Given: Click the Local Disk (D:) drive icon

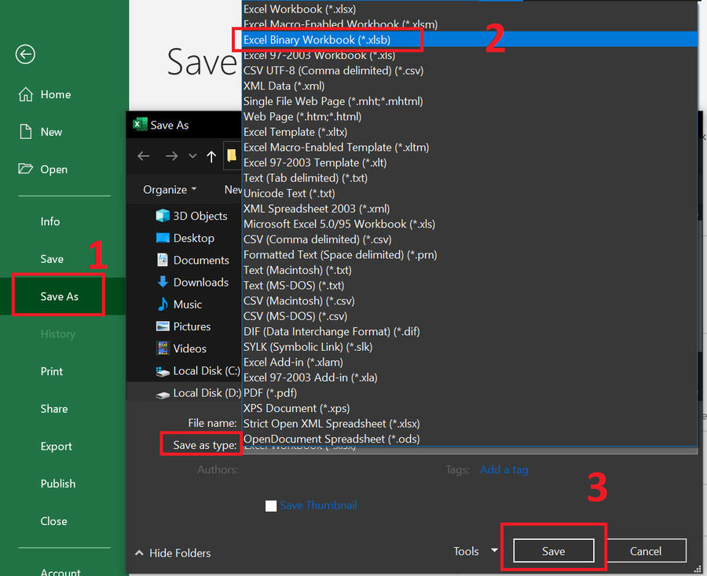Looking at the screenshot, I should click(163, 395).
